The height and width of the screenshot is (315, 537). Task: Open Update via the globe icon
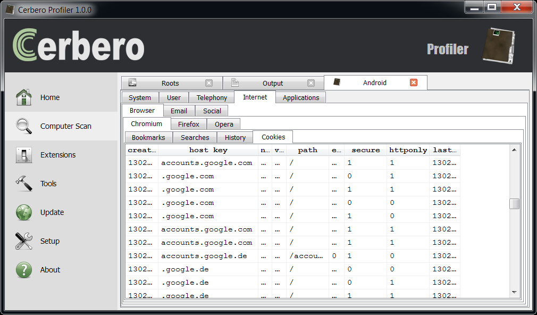point(23,212)
